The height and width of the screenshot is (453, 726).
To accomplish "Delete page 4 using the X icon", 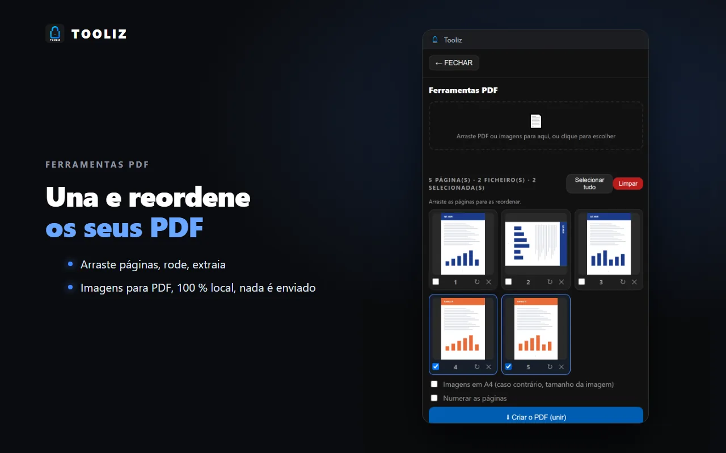I will [x=488, y=367].
